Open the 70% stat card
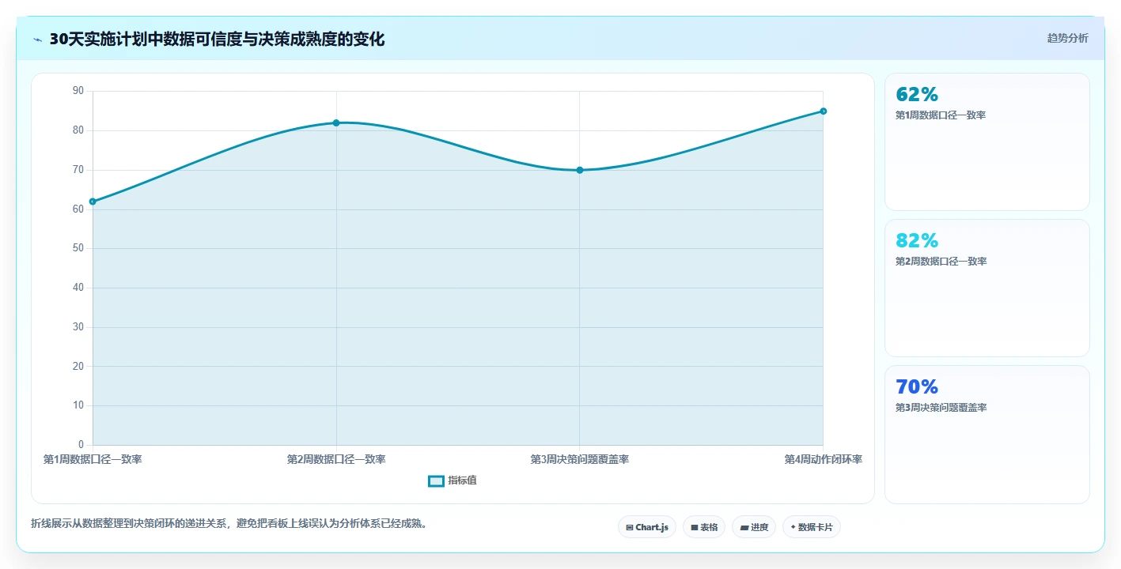This screenshot has width=1121, height=569. click(987, 434)
